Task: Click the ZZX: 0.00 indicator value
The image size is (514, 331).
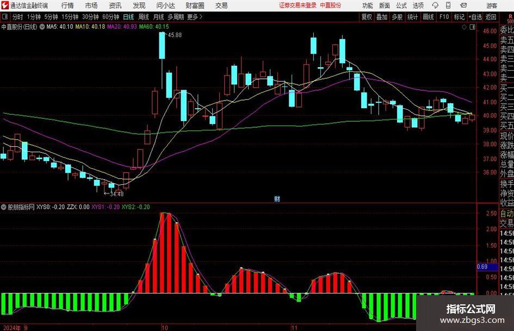Action: coord(78,207)
